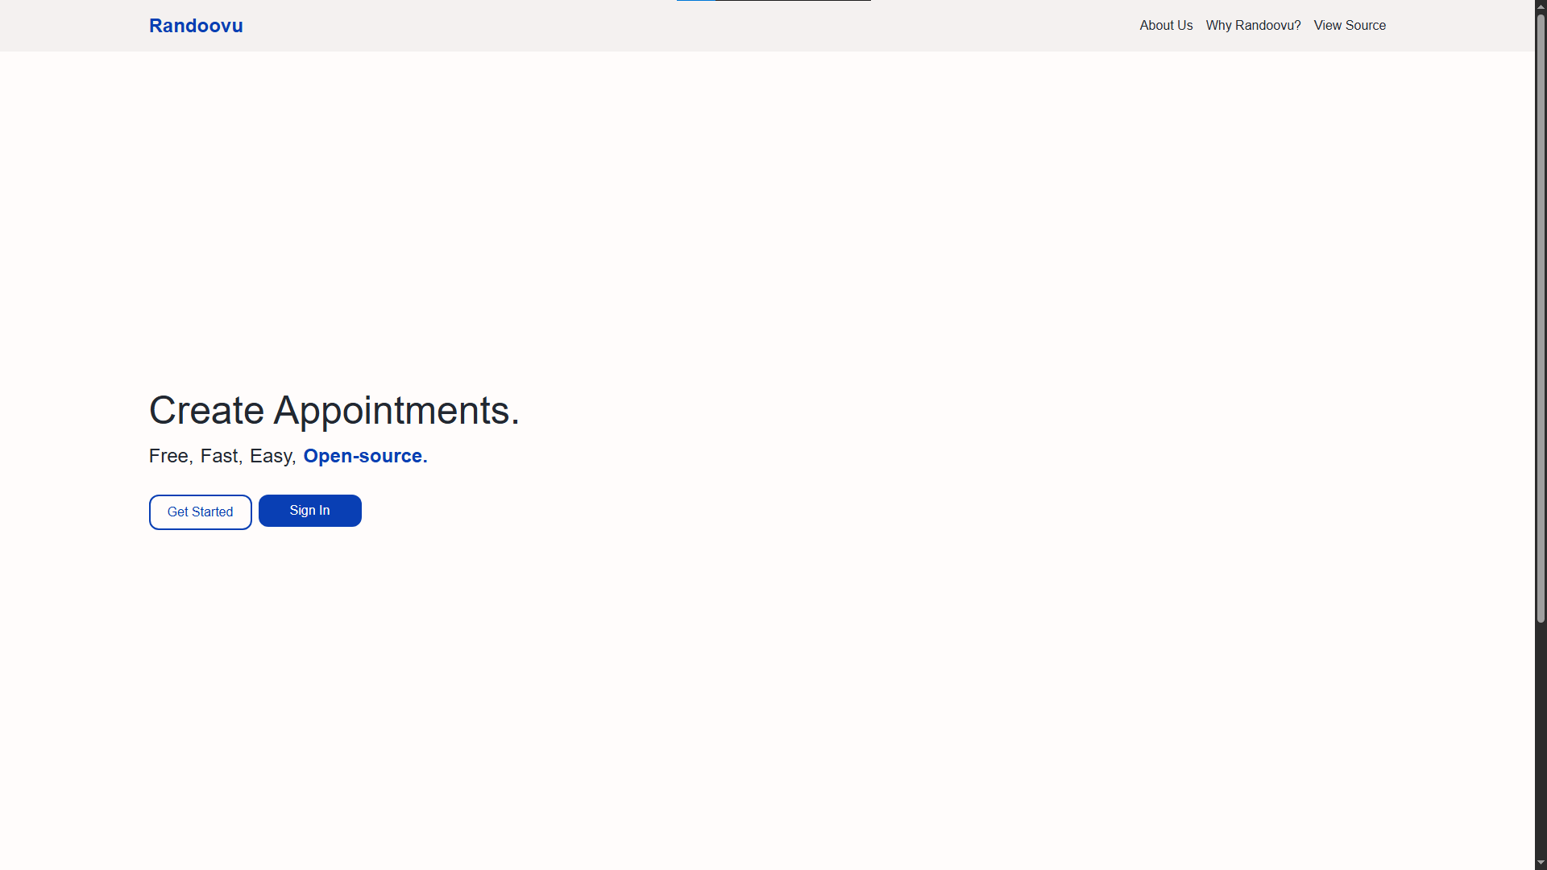Click the scrollbar down arrow

1541,863
